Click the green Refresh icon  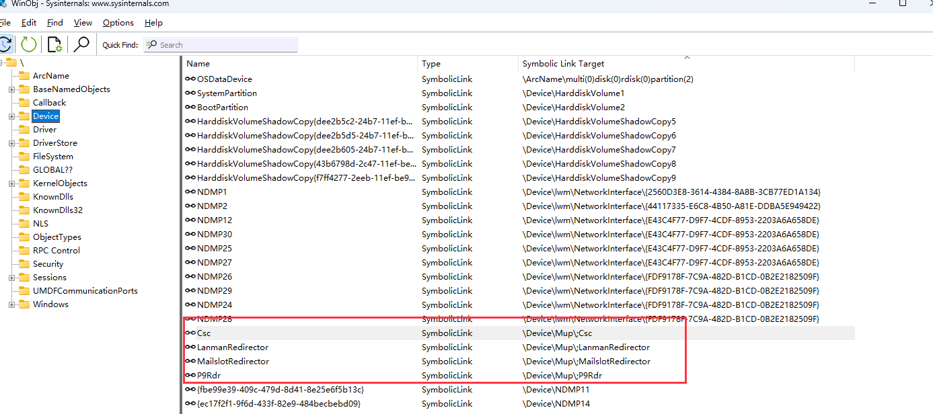tap(28, 44)
